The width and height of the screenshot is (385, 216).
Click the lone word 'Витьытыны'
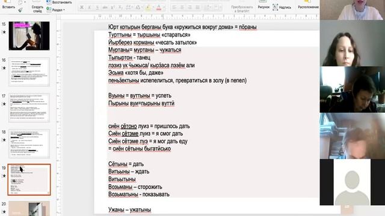coord(122,179)
